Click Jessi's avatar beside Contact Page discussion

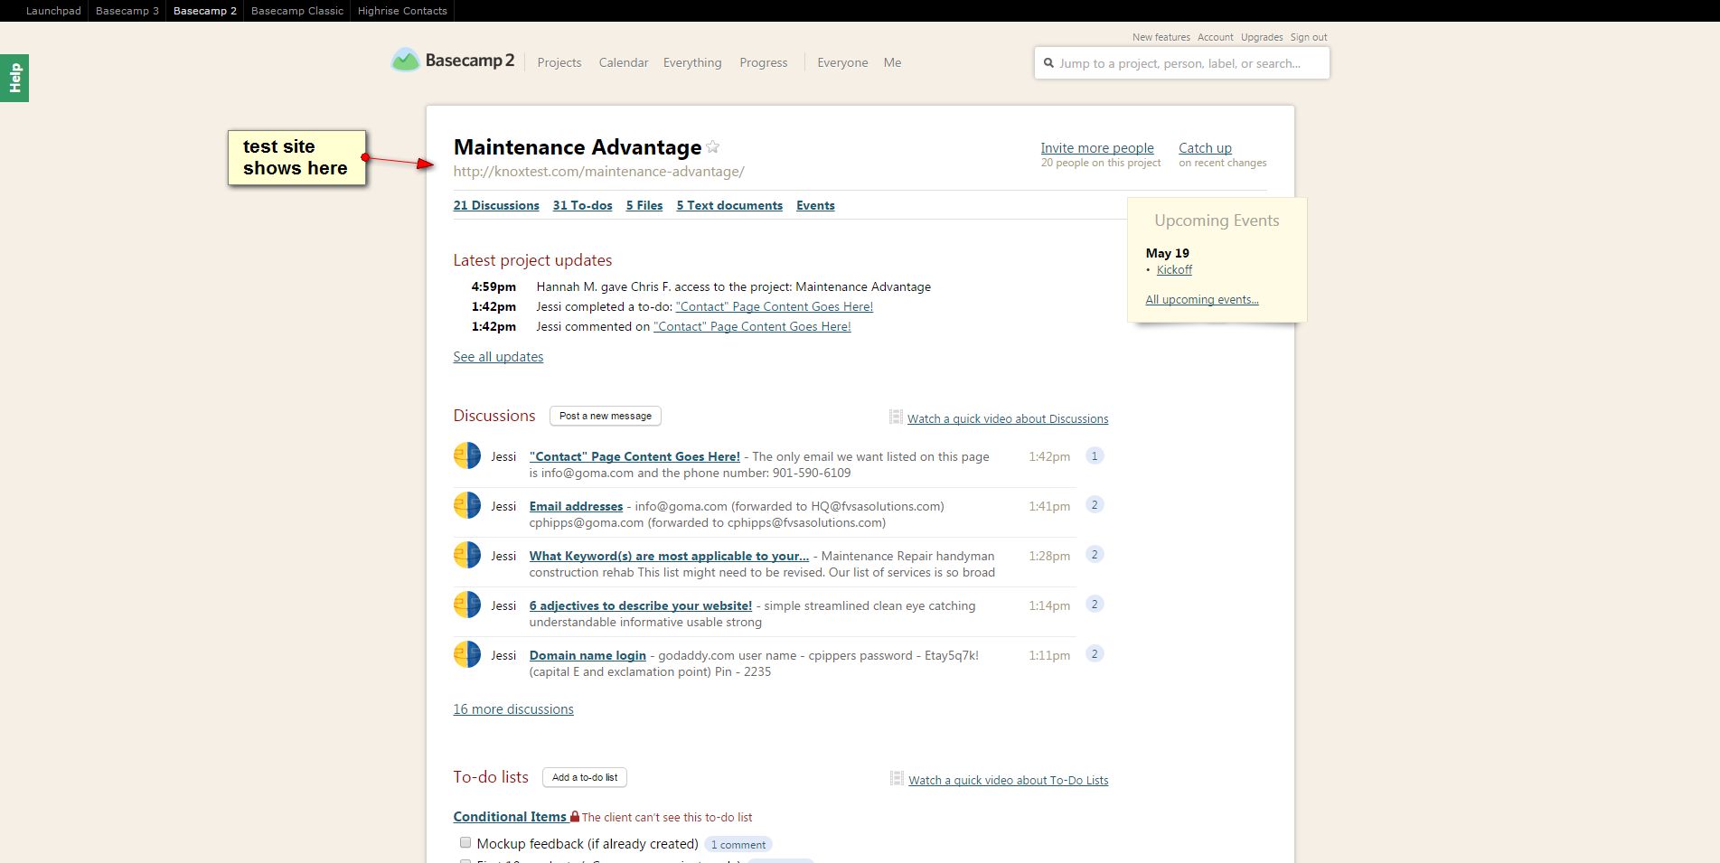[467, 455]
